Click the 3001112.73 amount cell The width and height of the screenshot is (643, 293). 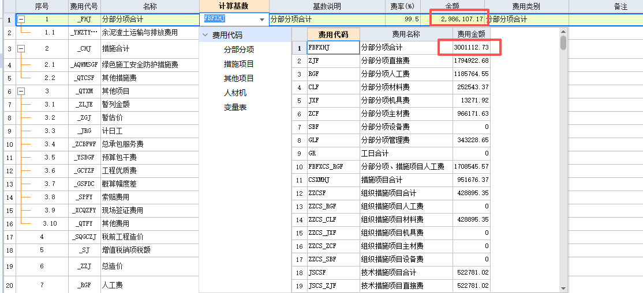point(471,47)
